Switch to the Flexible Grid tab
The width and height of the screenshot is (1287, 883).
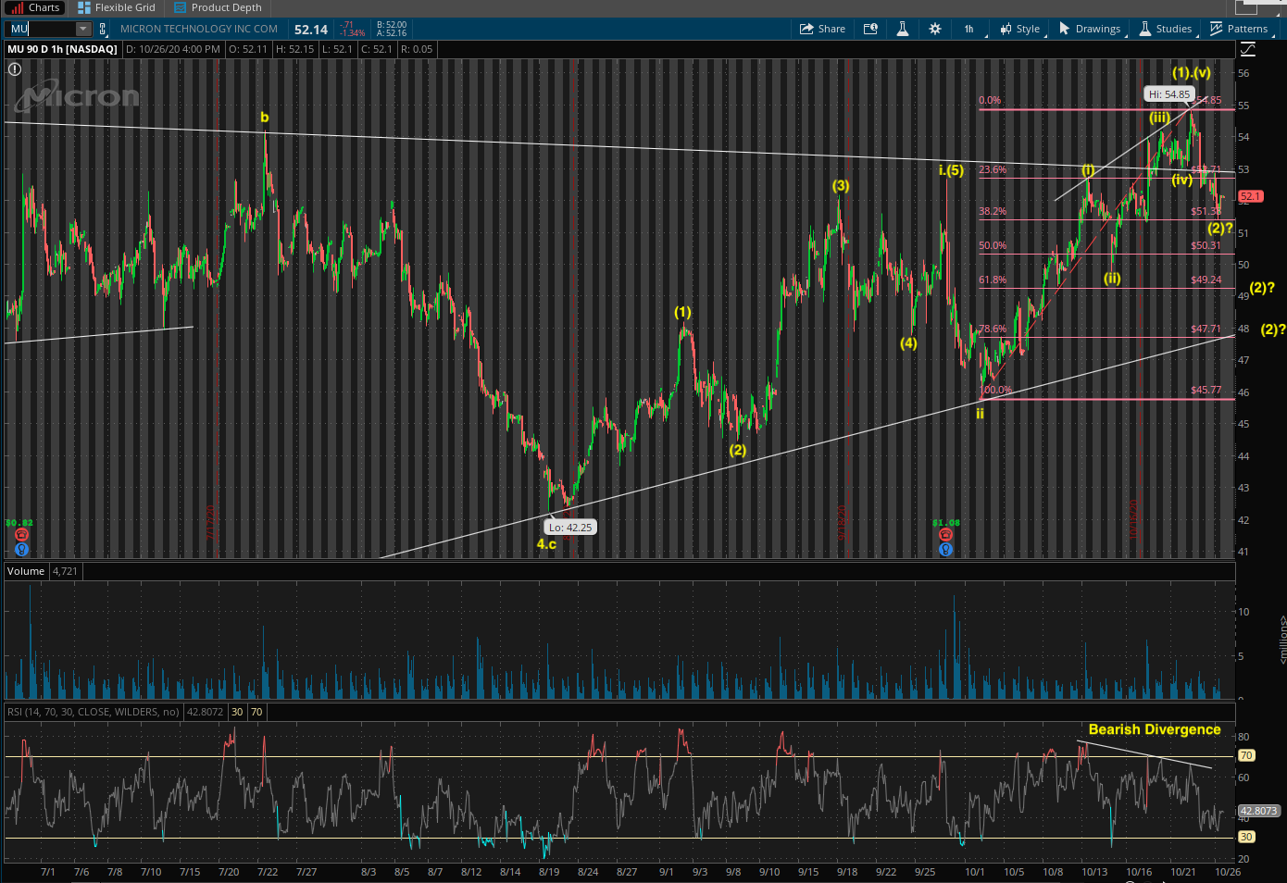pyautogui.click(x=117, y=7)
